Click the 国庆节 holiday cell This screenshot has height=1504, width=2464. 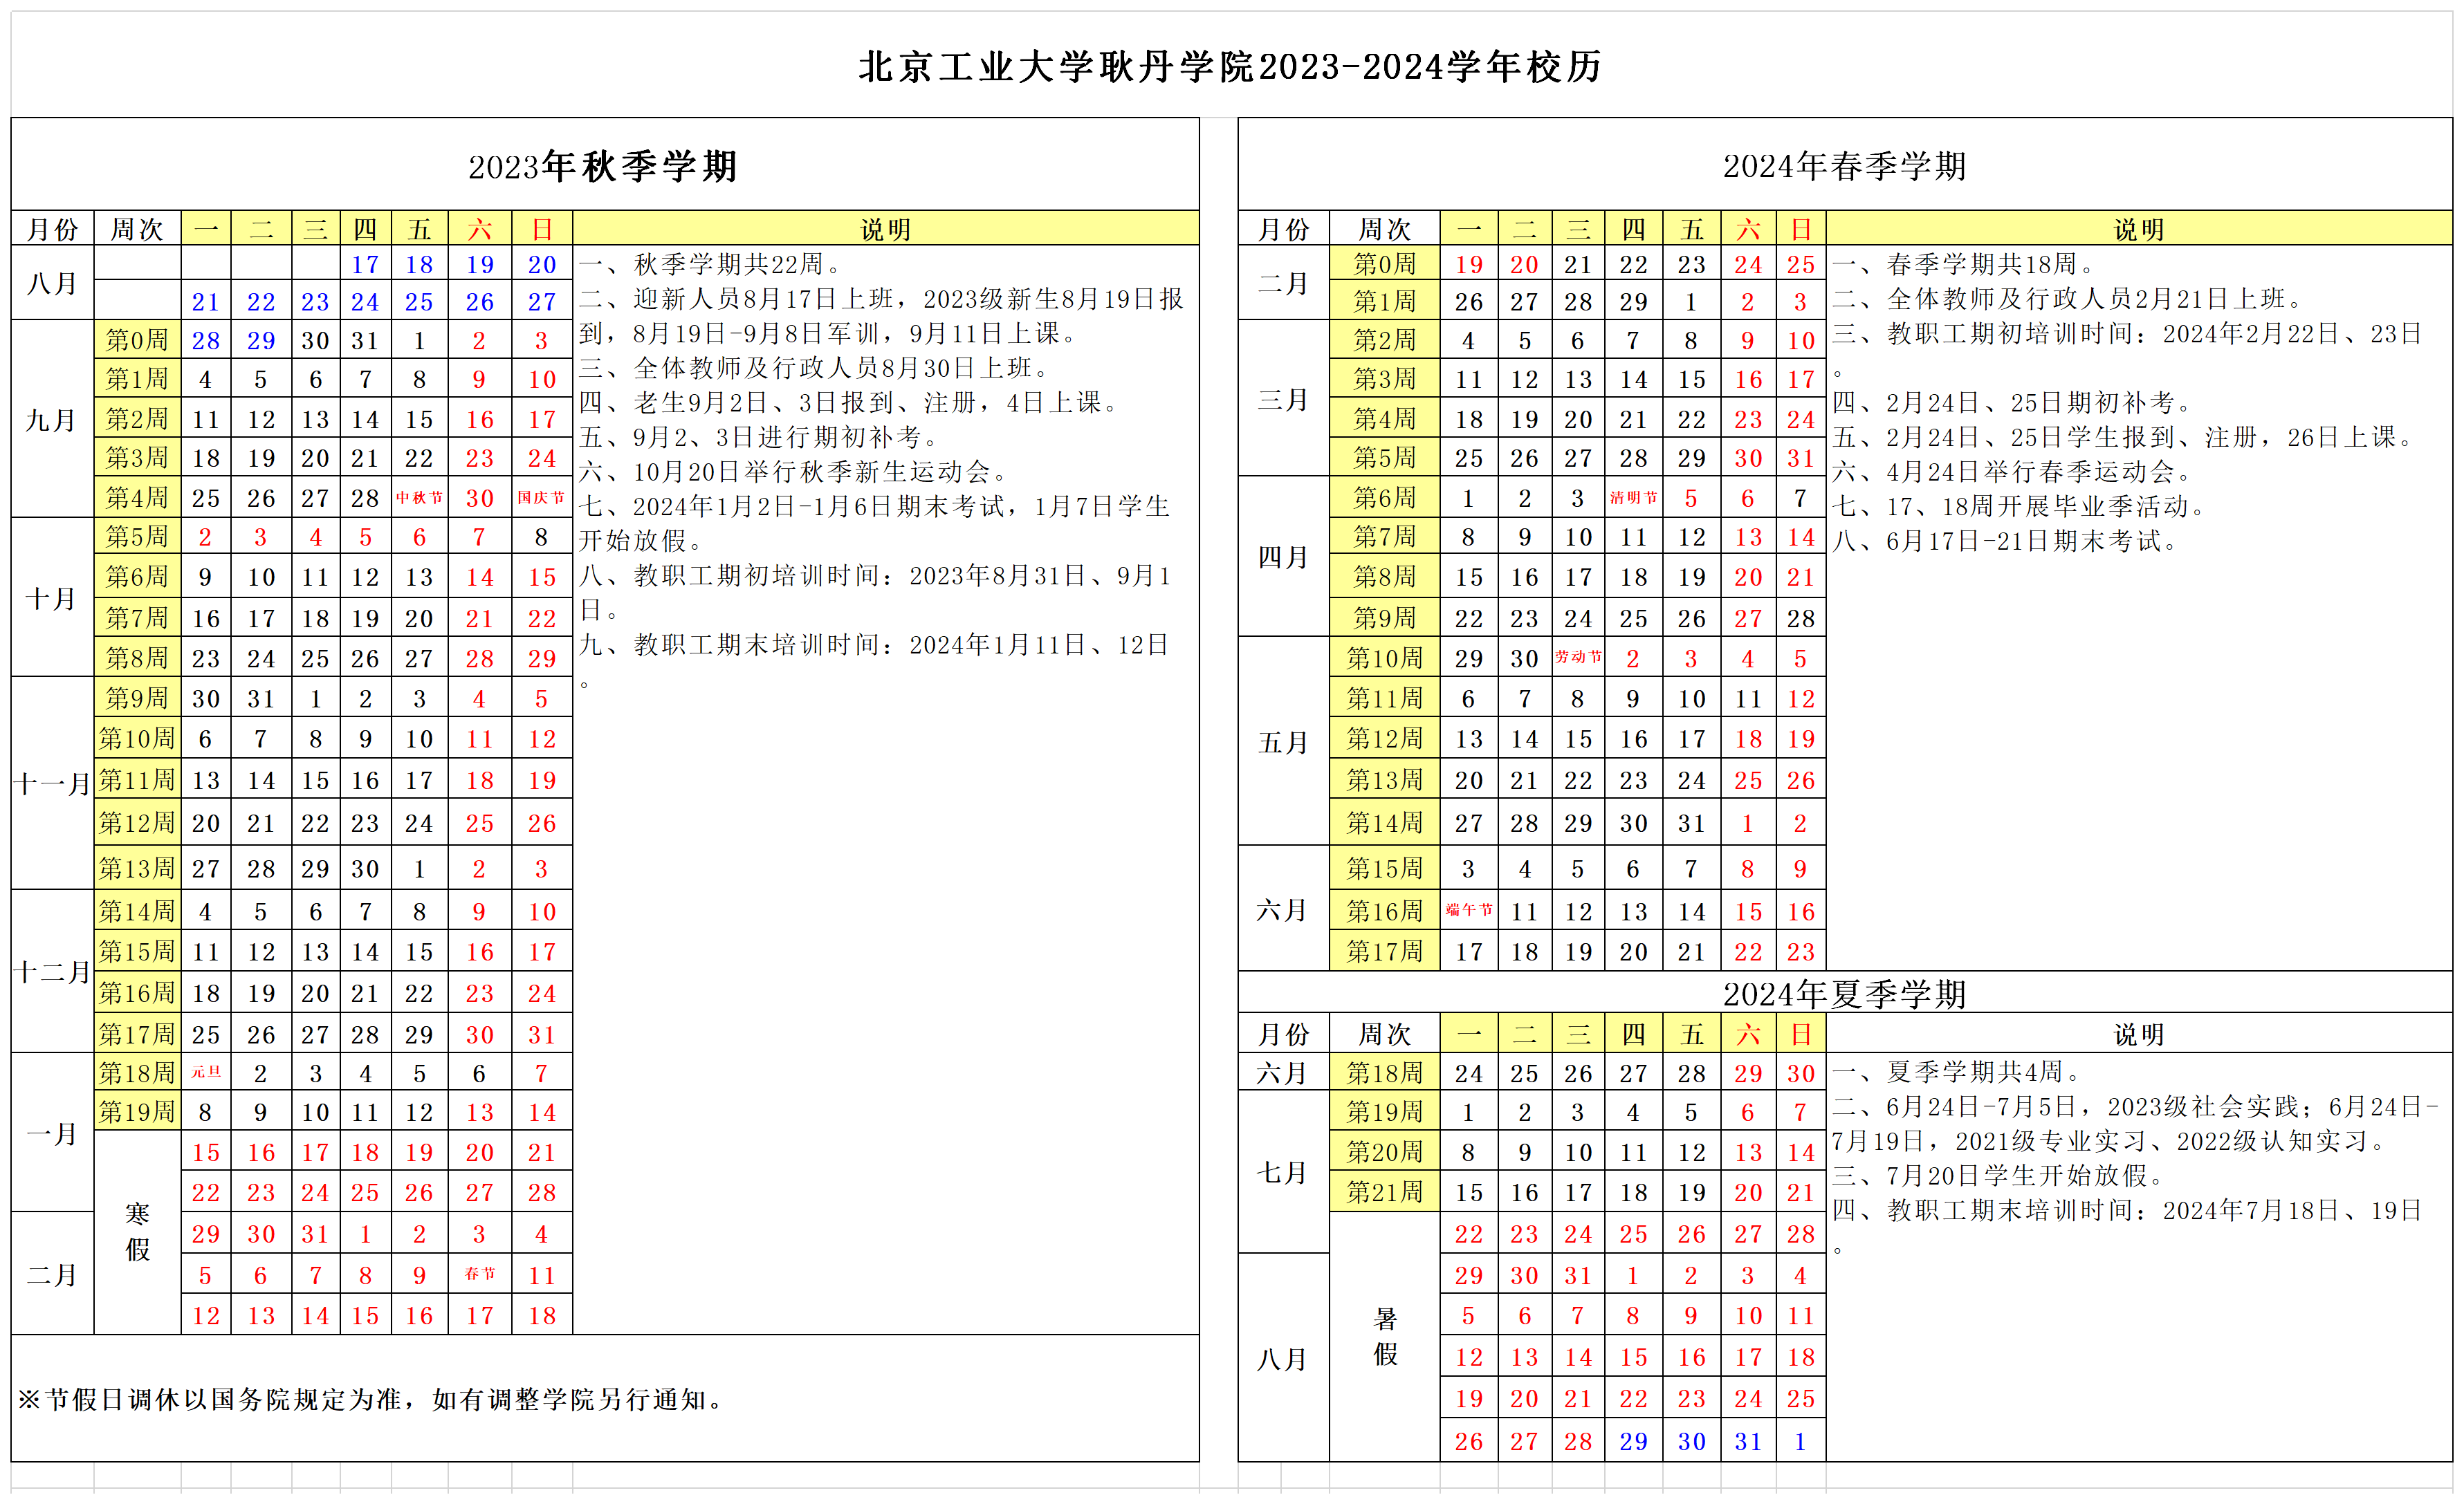click(x=541, y=498)
